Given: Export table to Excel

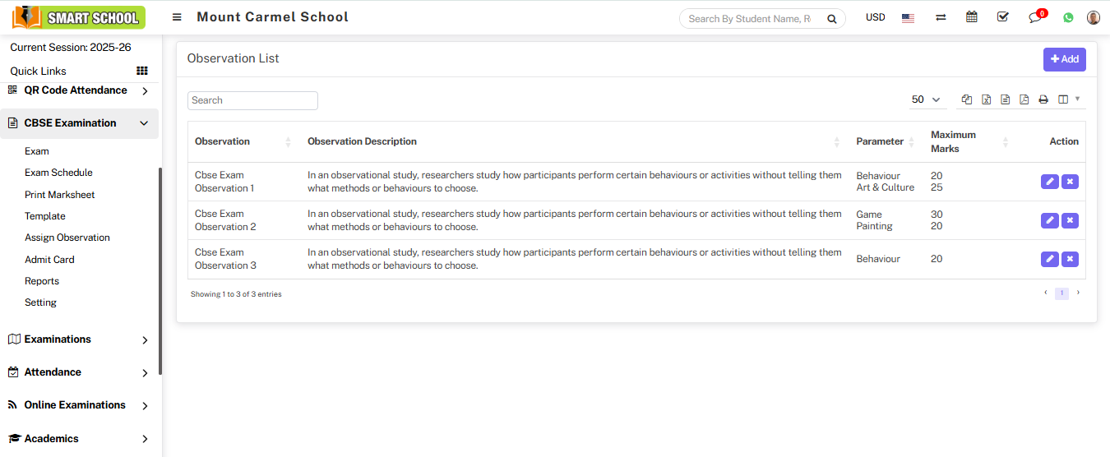Looking at the screenshot, I should (986, 99).
